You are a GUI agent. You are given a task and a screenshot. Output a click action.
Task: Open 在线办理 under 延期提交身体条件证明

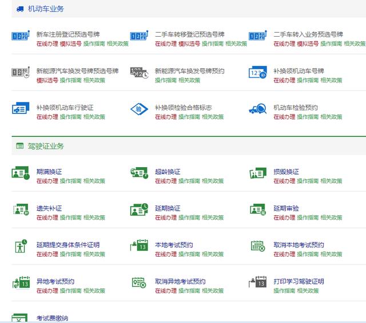tap(47, 254)
